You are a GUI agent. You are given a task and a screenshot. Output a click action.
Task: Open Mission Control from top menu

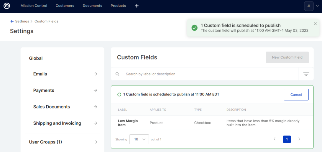[34, 6]
